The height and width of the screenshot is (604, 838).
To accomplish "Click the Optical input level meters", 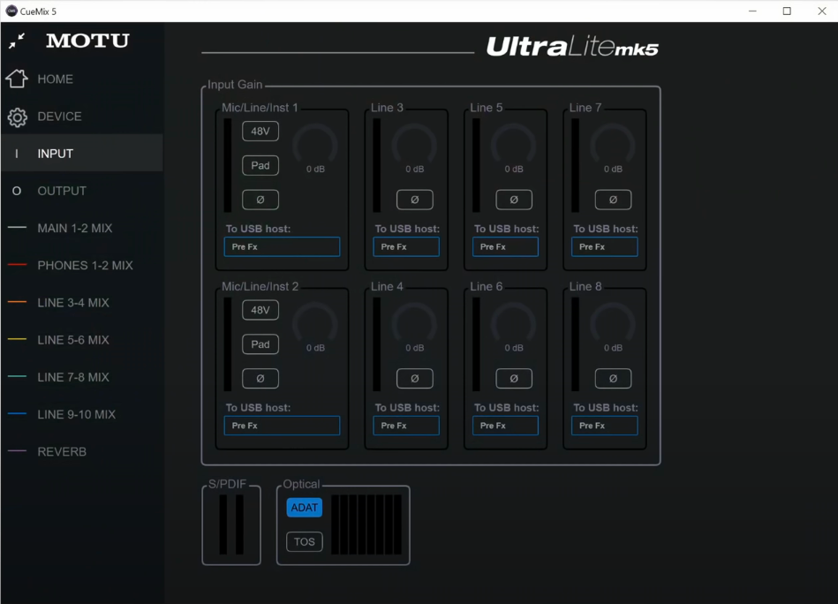I will (x=366, y=525).
